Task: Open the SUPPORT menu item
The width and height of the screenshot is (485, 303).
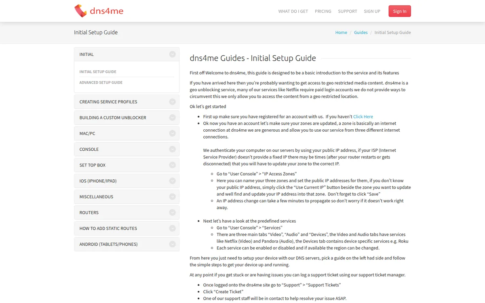Action: coord(348,11)
